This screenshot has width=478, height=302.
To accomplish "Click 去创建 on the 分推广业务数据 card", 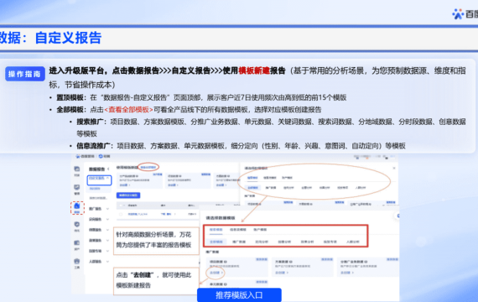I will [347, 273].
